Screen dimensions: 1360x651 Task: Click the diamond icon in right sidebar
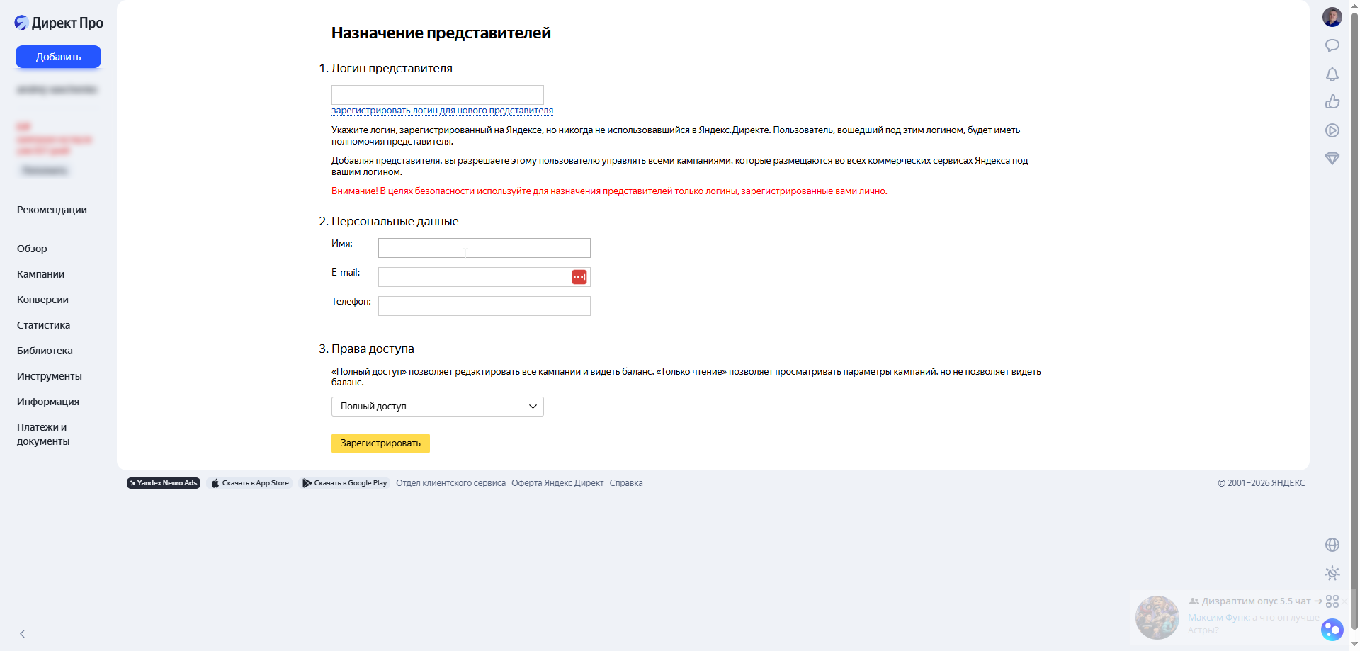point(1332,159)
